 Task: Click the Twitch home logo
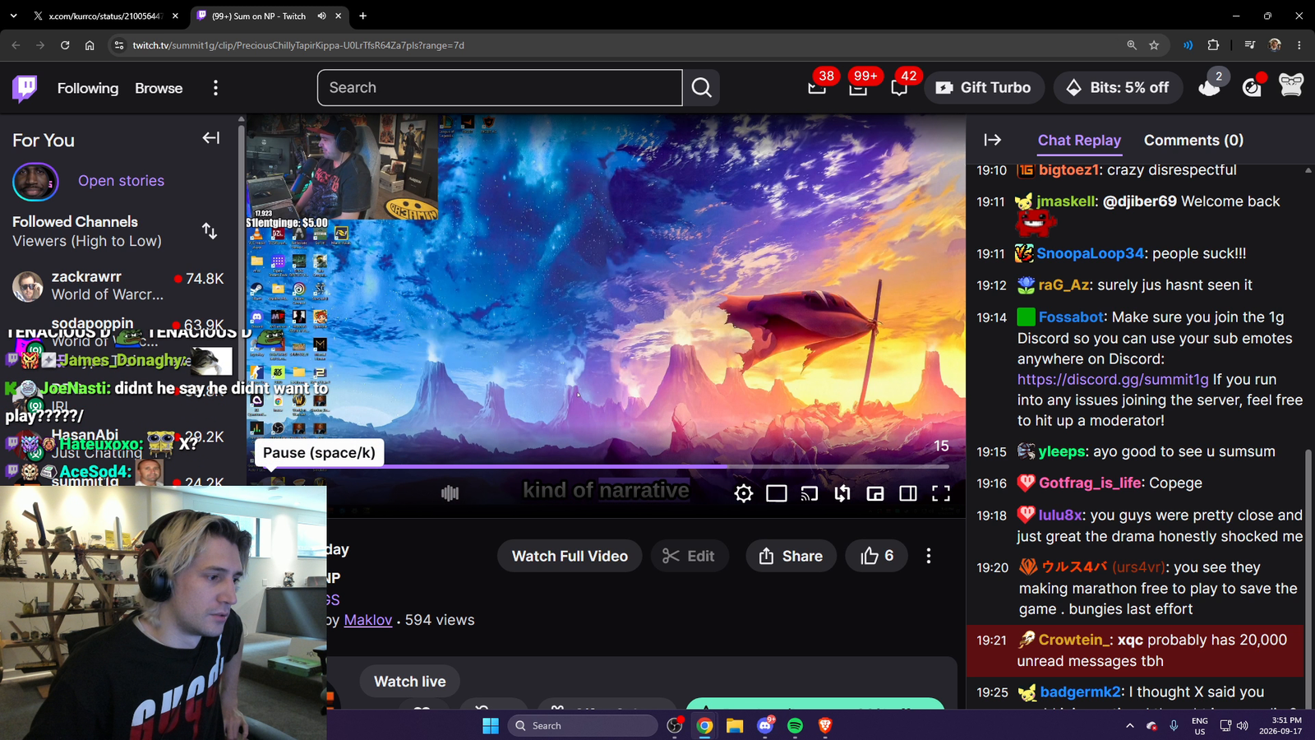pos(25,87)
